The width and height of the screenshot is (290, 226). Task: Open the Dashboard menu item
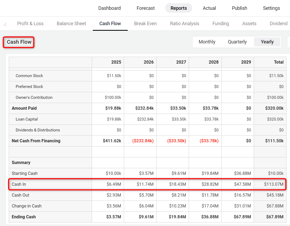[x=109, y=8]
